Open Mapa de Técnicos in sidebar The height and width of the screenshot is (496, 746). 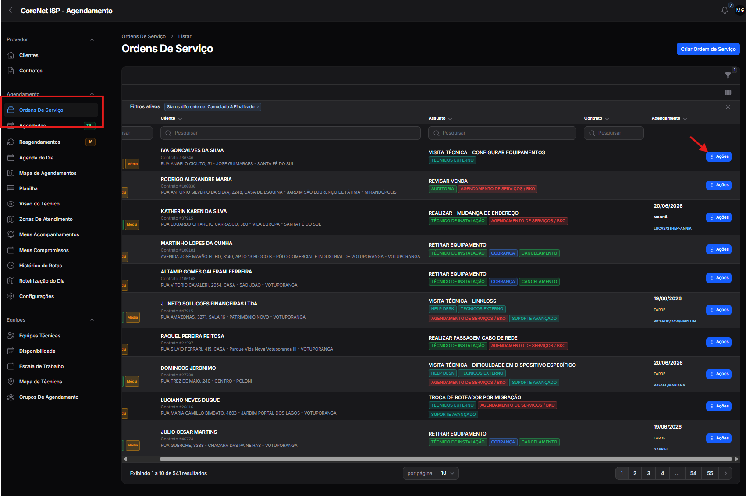click(40, 382)
